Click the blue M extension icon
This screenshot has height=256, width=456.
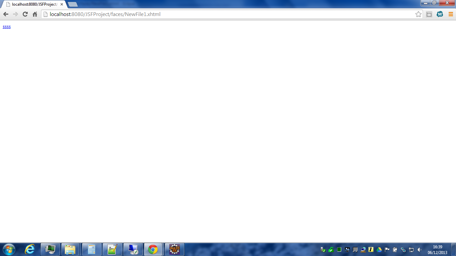tap(440, 14)
